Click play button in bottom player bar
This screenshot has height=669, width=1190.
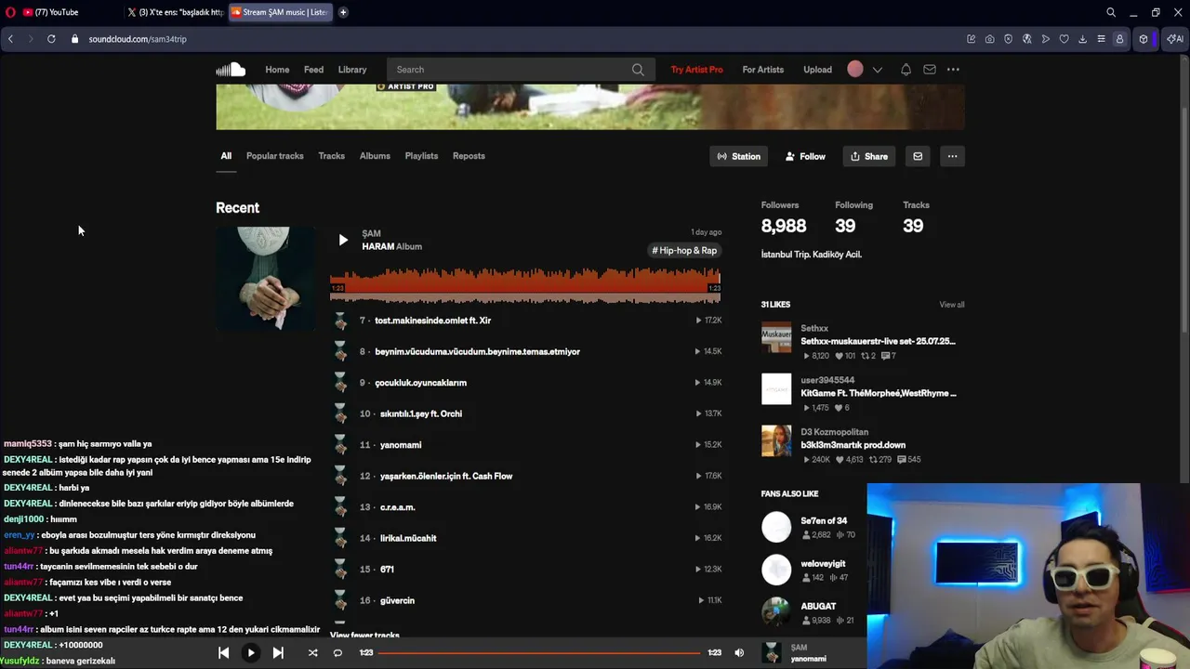pyautogui.click(x=250, y=653)
